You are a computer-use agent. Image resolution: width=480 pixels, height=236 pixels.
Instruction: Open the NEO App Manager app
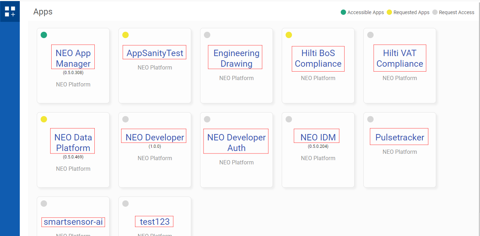(73, 58)
